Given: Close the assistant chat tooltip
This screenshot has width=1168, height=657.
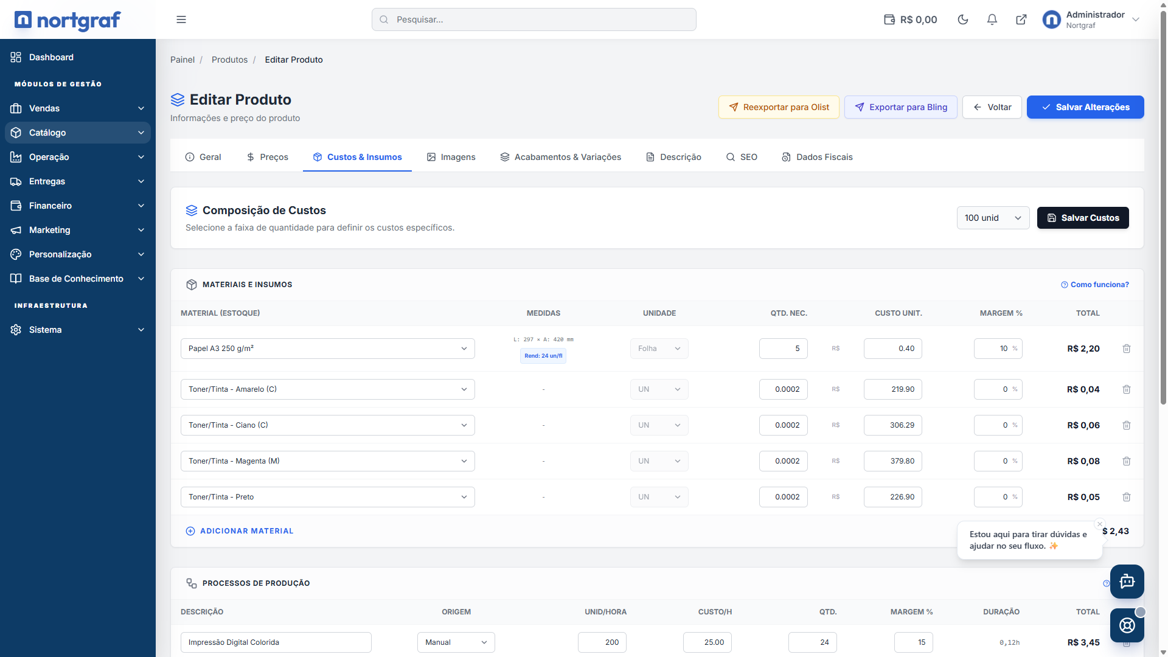Looking at the screenshot, I should [x=1100, y=524].
